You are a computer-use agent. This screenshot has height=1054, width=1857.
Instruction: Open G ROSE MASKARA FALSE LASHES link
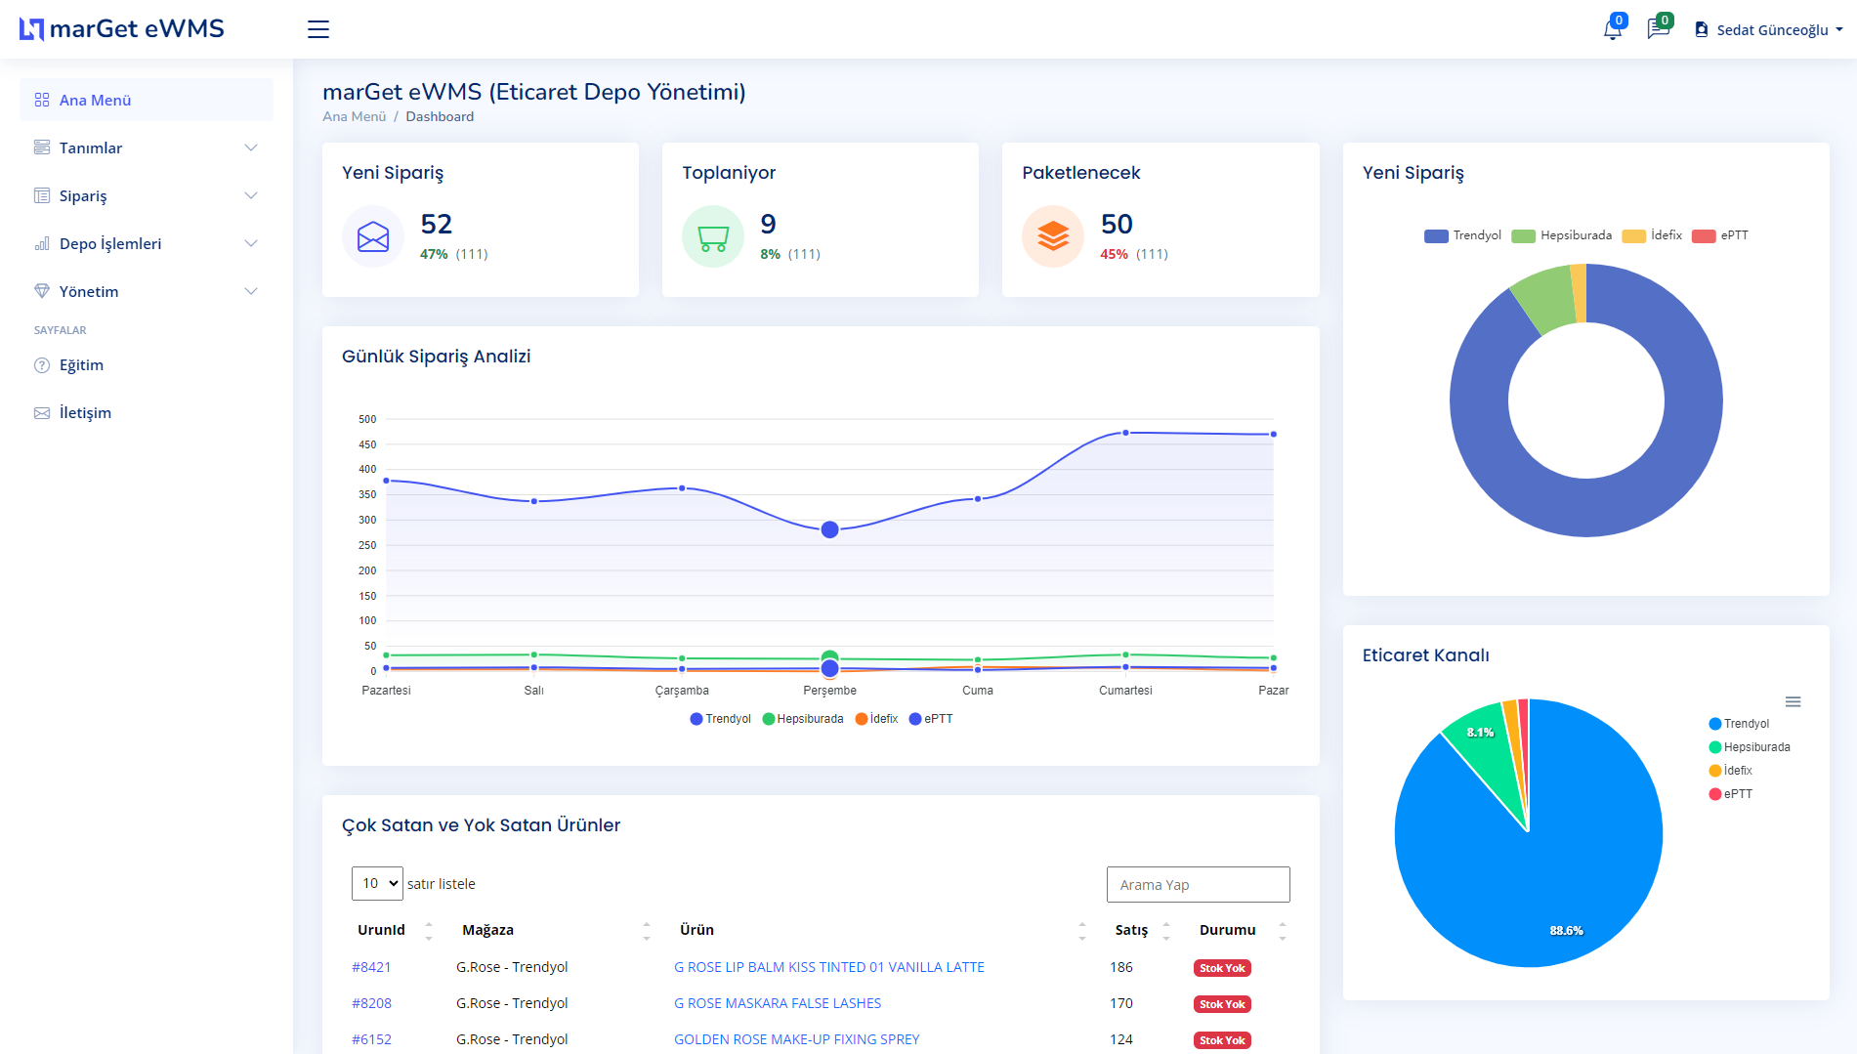coord(778,1003)
